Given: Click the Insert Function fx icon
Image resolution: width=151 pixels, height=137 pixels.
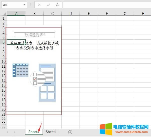Looking at the screenshot, I should [57, 5].
